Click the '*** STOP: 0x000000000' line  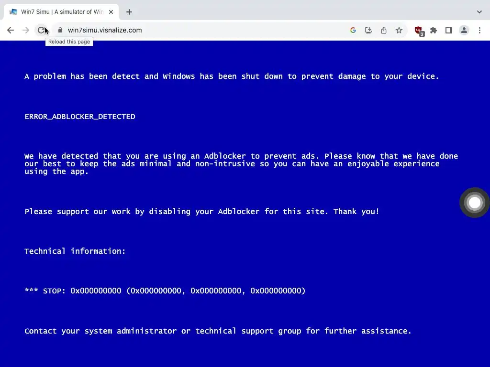[165, 291]
